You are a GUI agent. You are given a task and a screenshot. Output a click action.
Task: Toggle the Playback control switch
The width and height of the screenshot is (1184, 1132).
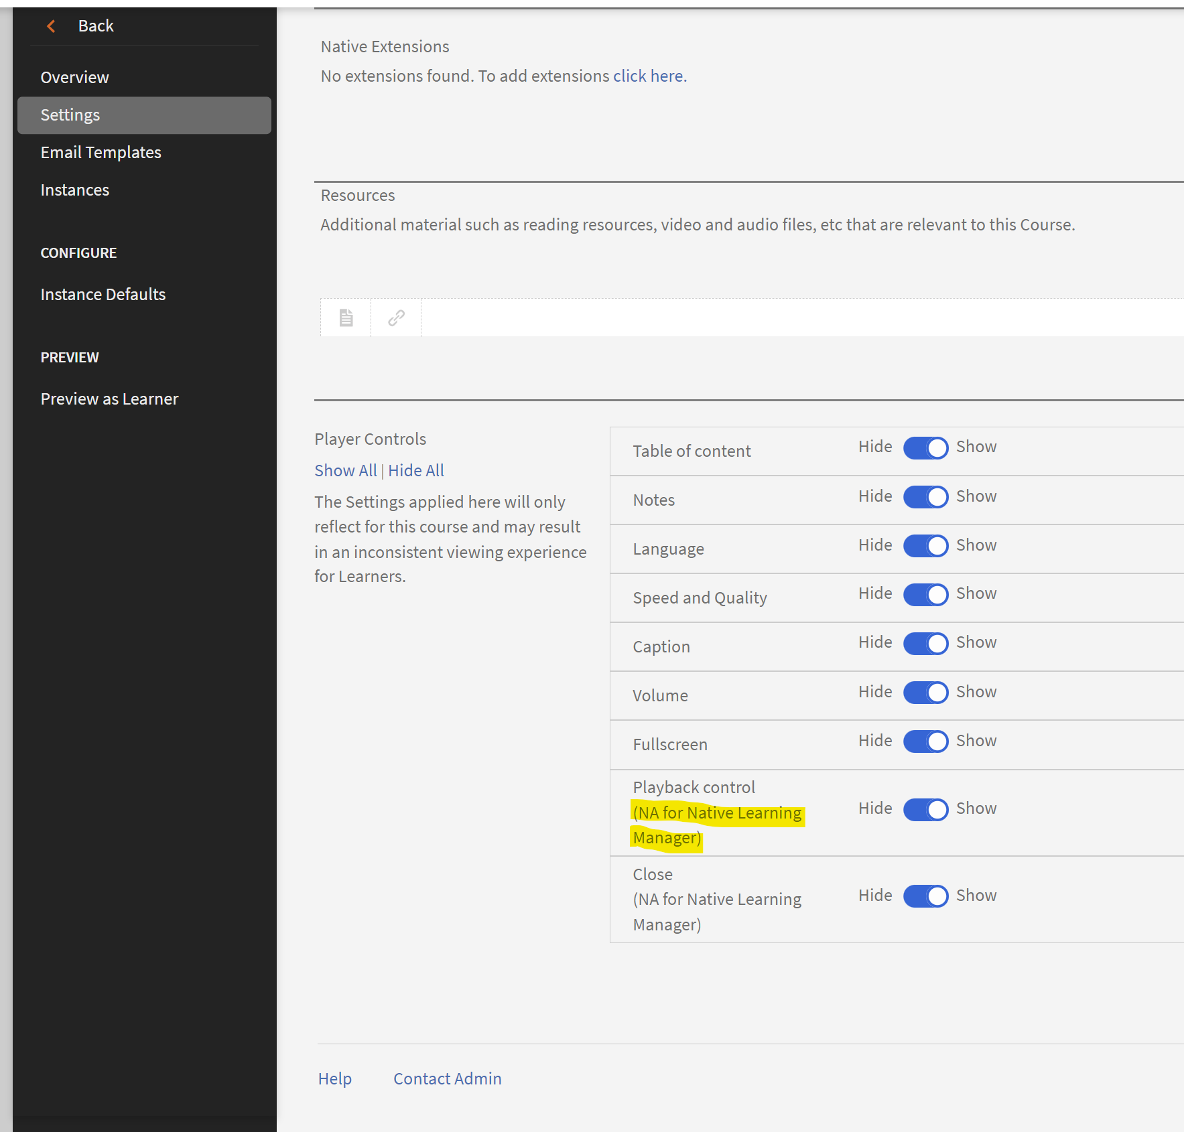pos(925,809)
